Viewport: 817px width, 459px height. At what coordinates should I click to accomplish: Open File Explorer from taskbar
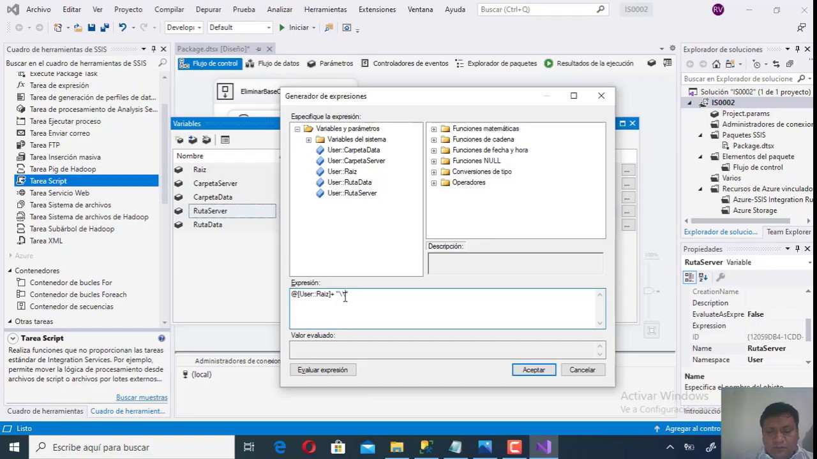397,448
